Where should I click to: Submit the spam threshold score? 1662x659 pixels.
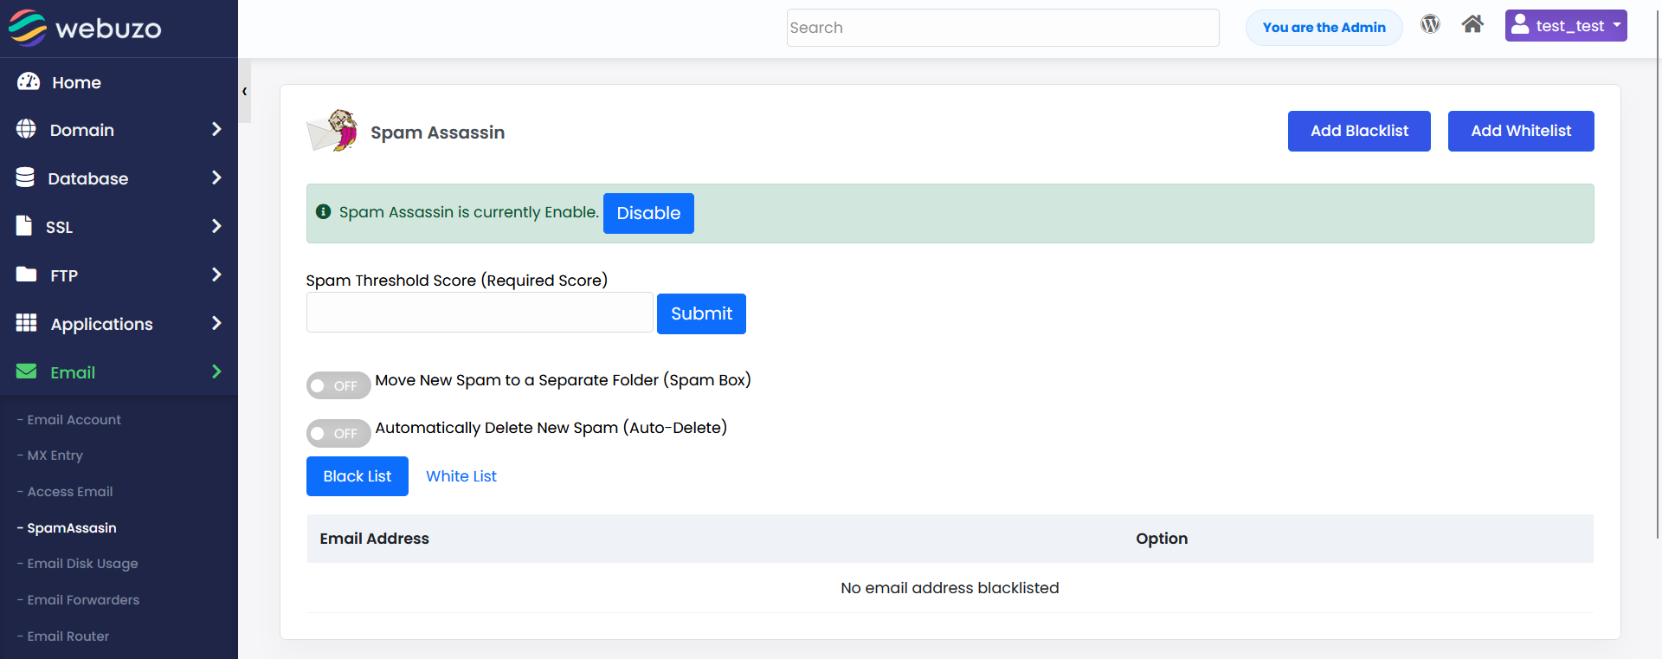701,313
